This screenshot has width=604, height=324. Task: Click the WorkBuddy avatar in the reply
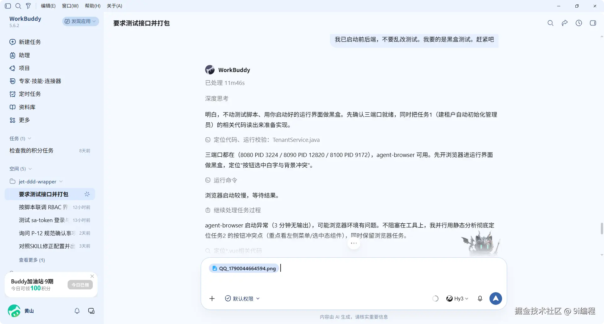pos(210,70)
